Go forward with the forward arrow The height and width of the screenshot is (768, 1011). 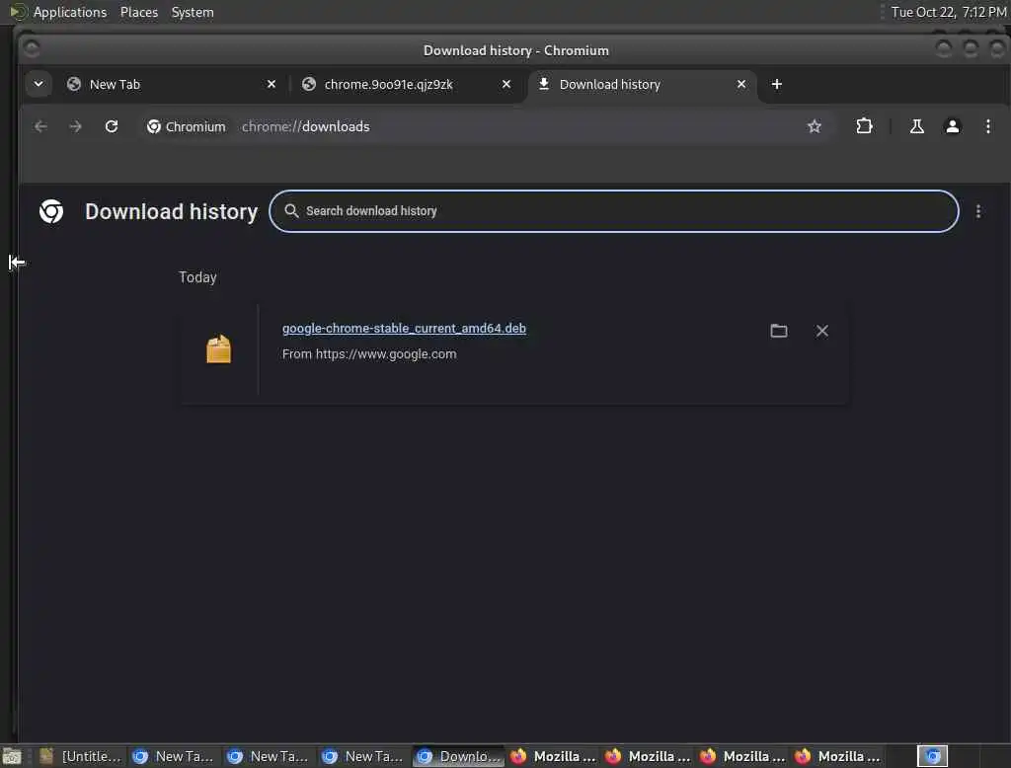75,126
